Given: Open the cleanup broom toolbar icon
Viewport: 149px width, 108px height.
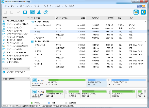Looking at the screenshot, I should tap(39, 12).
